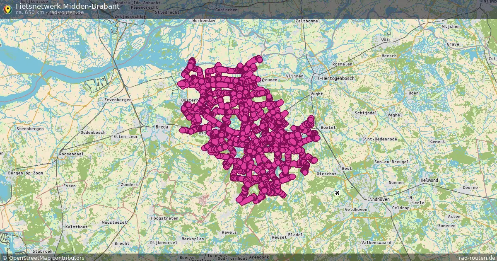Click the Wijchen town label
Viewport: 497px width, 261px height.
pyautogui.click(x=451, y=27)
